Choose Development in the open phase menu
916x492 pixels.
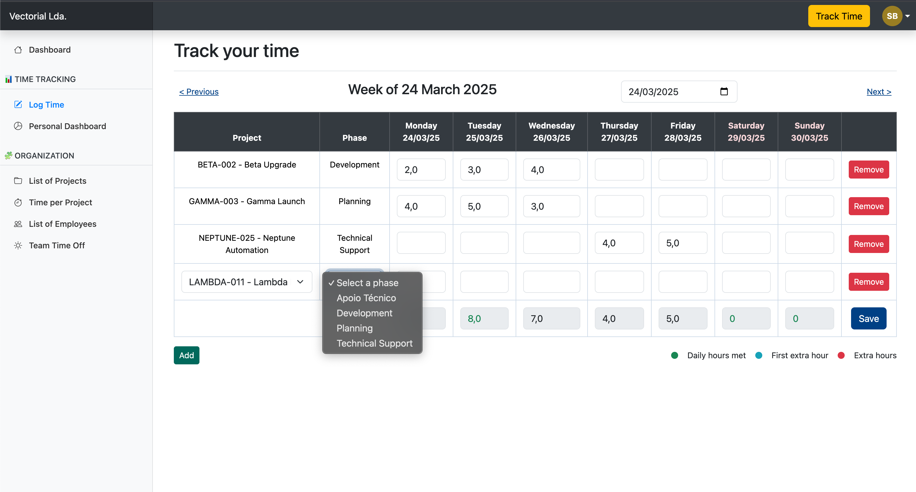tap(364, 313)
